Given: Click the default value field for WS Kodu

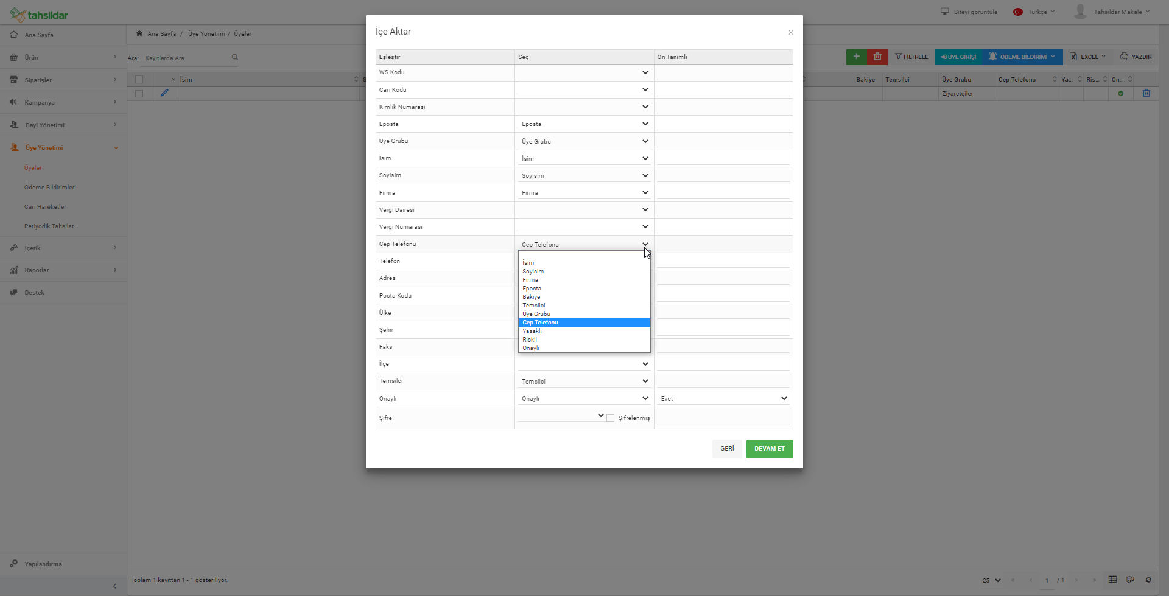Looking at the screenshot, I should tap(723, 72).
